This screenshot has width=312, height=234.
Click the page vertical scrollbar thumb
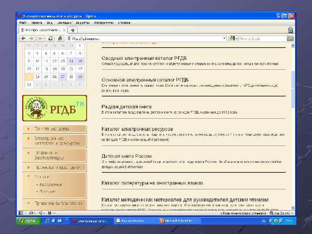pyautogui.click(x=292, y=90)
